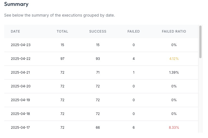Select the 2025-04-21 row date

point(21,73)
